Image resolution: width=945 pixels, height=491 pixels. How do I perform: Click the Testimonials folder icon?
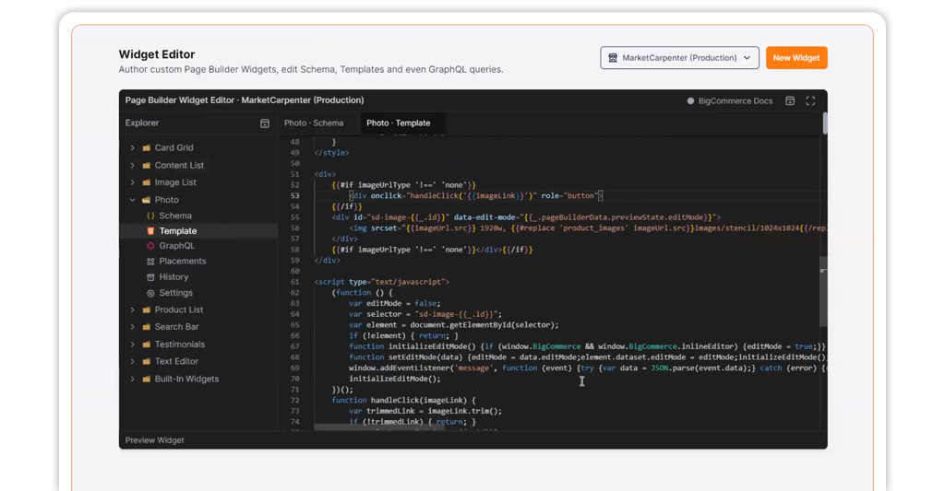[147, 345]
